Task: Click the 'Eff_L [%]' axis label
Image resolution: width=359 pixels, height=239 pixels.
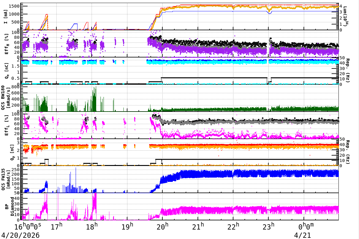Action: pyautogui.click(x=7, y=125)
